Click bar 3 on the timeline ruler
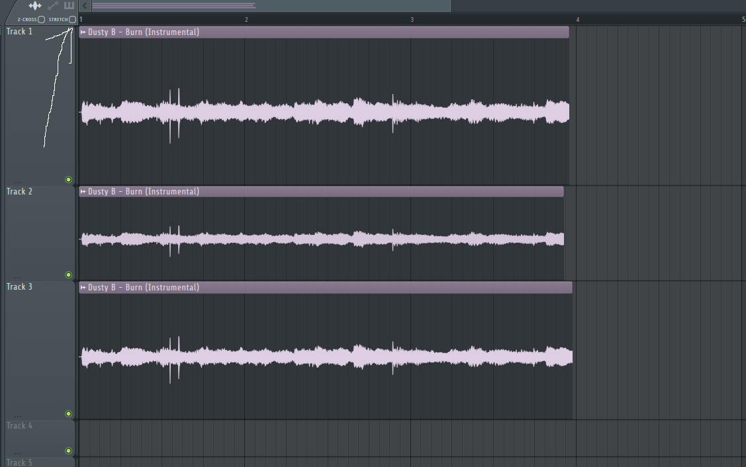Image resolution: width=746 pixels, height=467 pixels. coord(412,19)
